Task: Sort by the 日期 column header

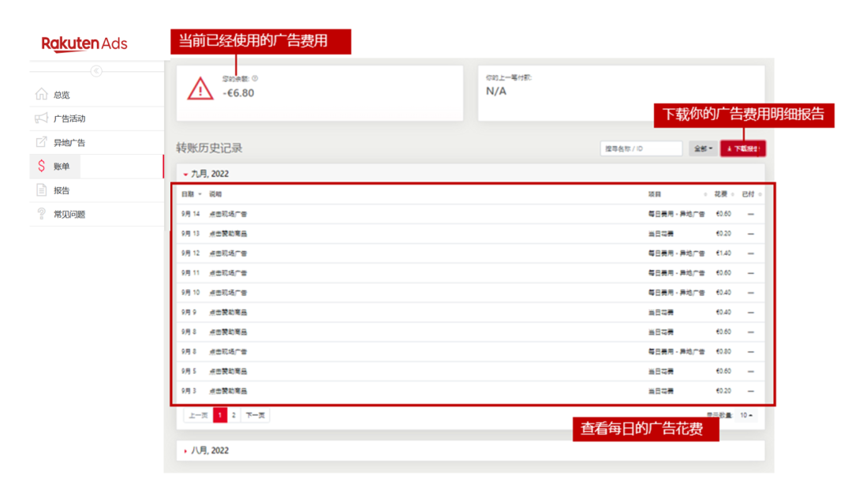Action: click(x=191, y=194)
